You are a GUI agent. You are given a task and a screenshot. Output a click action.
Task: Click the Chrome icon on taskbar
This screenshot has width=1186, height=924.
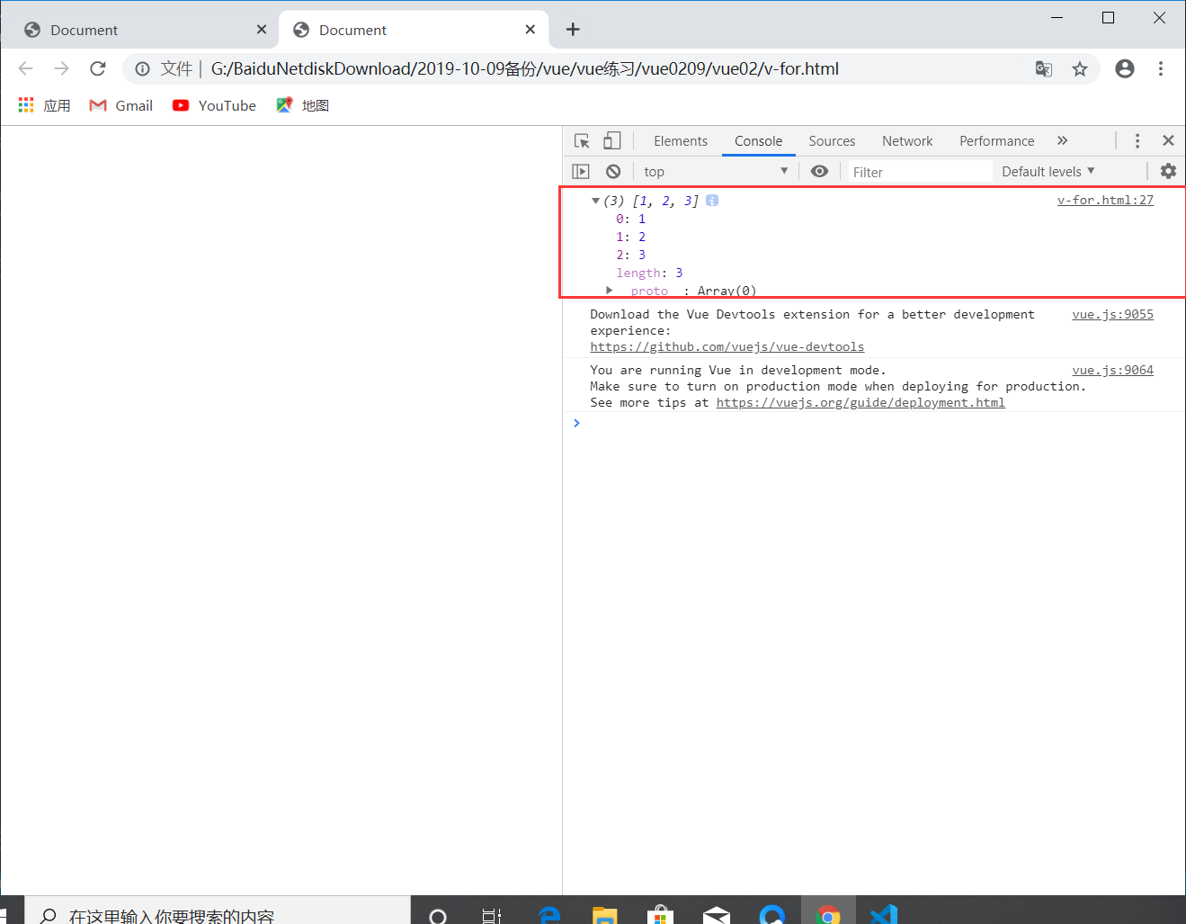[x=828, y=914]
